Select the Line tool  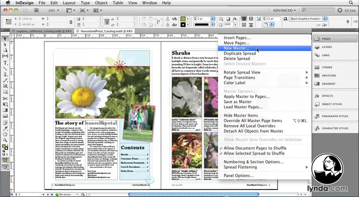[5, 68]
